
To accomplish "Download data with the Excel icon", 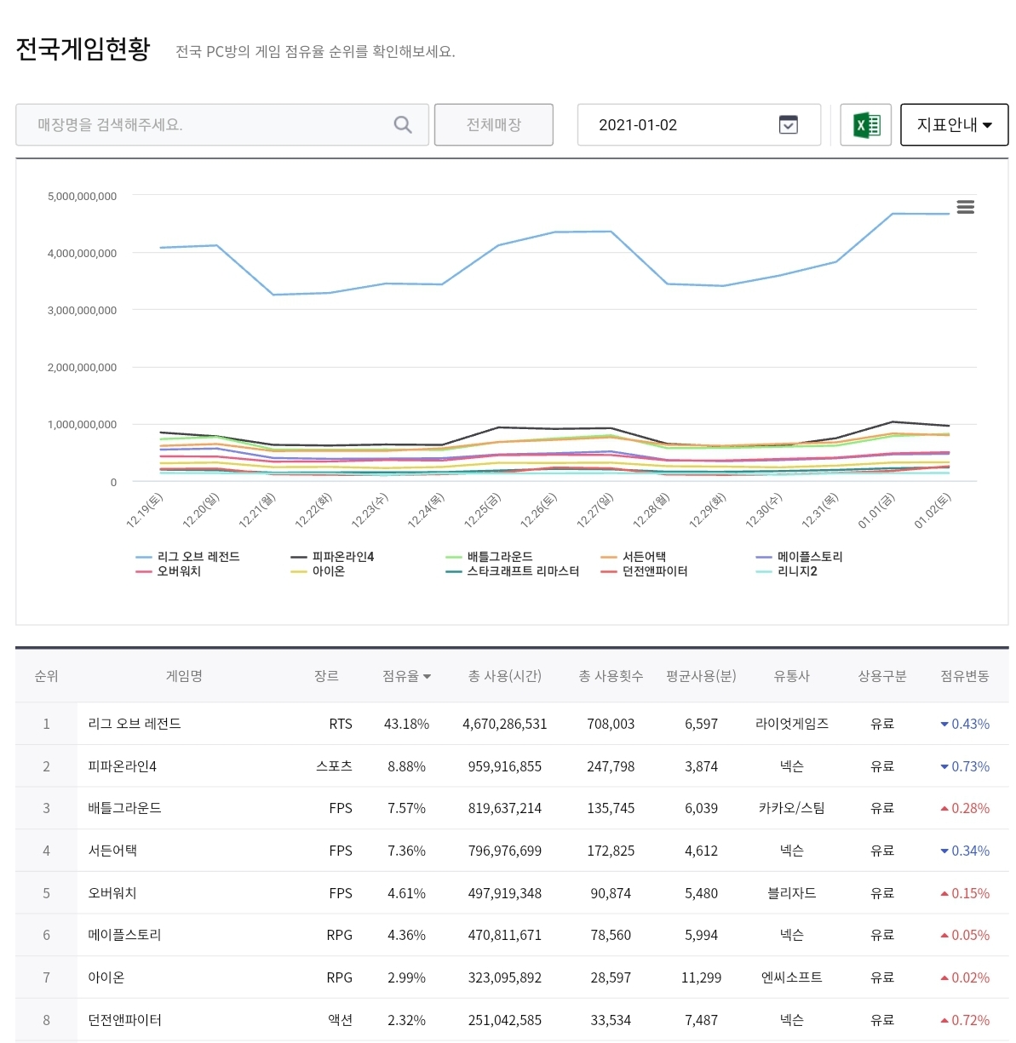I will [865, 125].
